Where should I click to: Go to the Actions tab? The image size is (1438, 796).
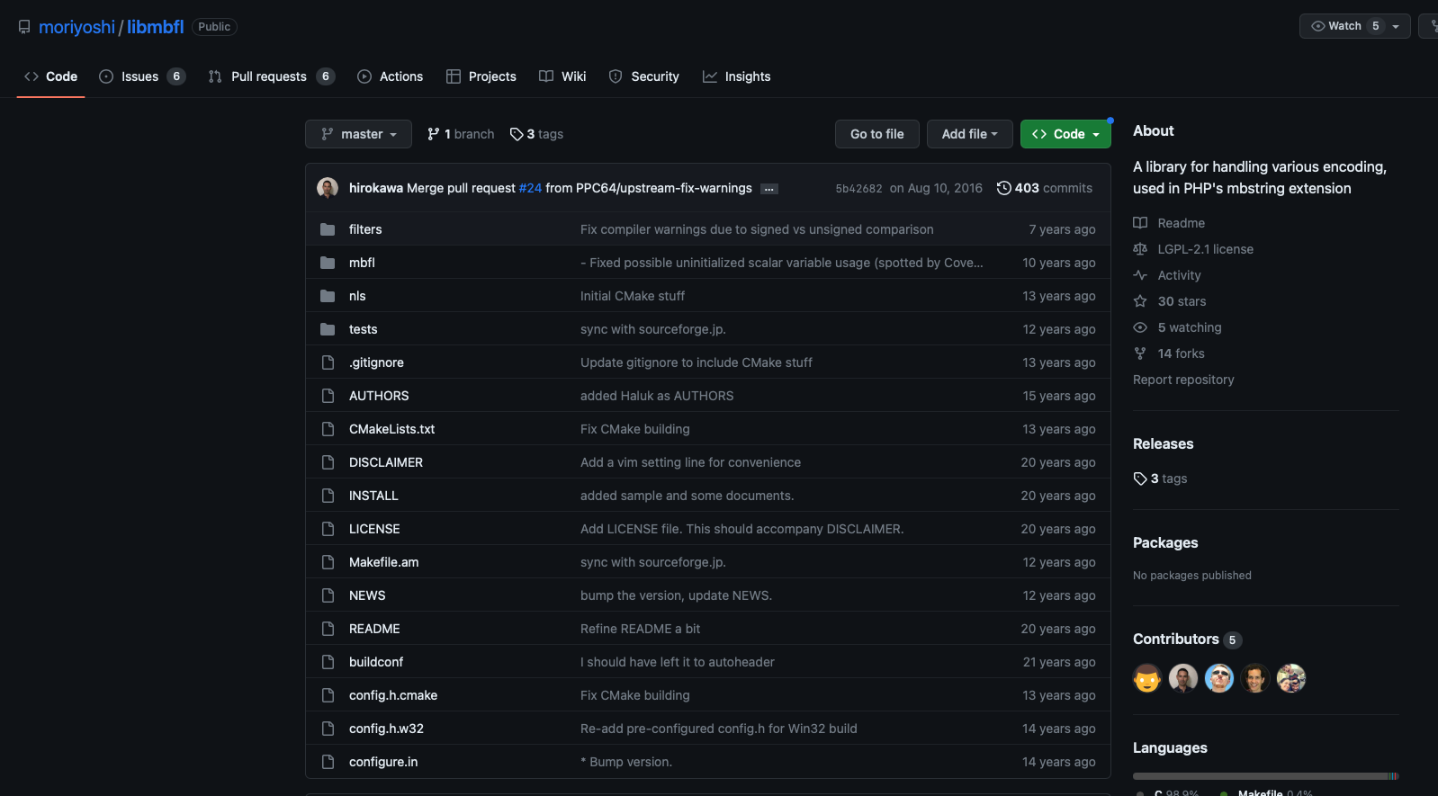[391, 76]
